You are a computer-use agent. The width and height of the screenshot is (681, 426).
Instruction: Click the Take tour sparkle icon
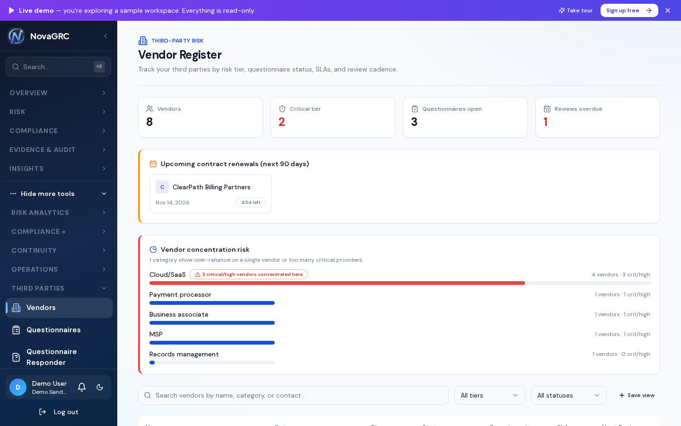562,10
